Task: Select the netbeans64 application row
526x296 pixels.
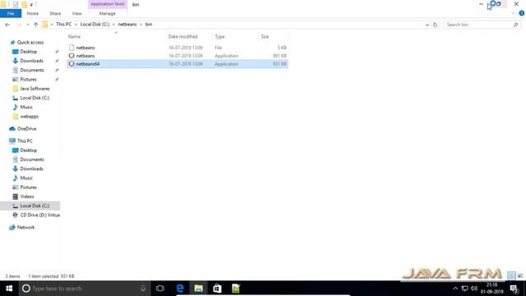Action: click(178, 64)
